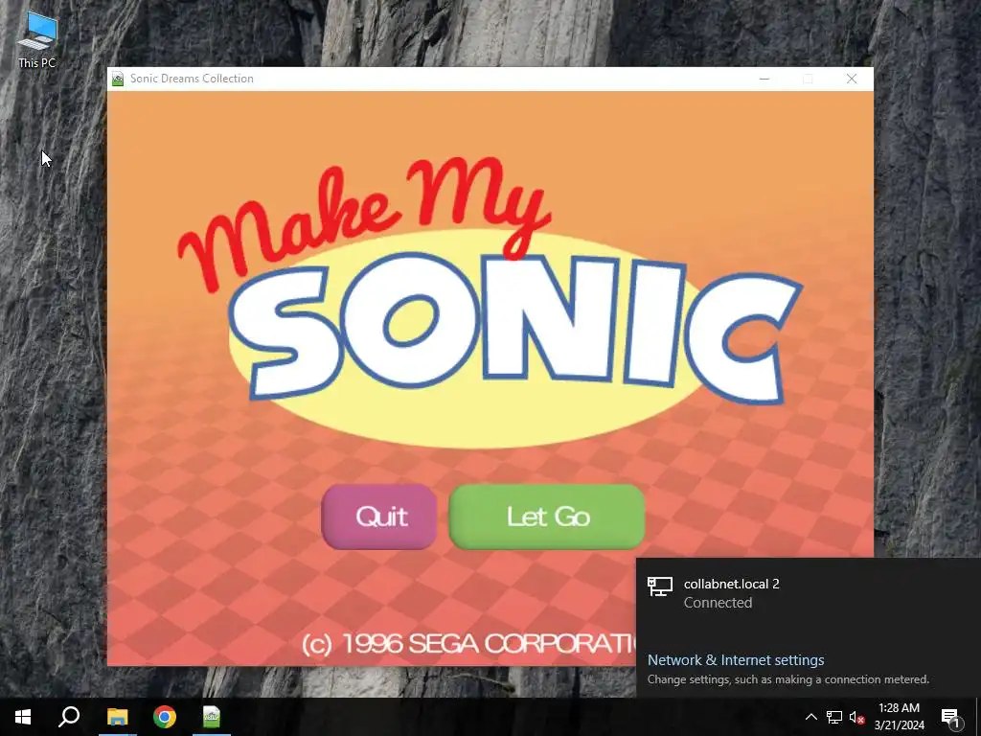Show hidden system tray icons
Image resolution: width=981 pixels, height=736 pixels.
(810, 717)
